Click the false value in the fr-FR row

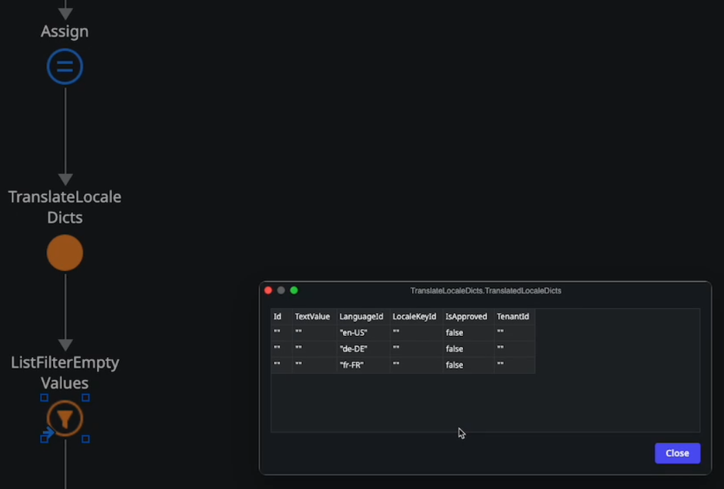point(454,365)
